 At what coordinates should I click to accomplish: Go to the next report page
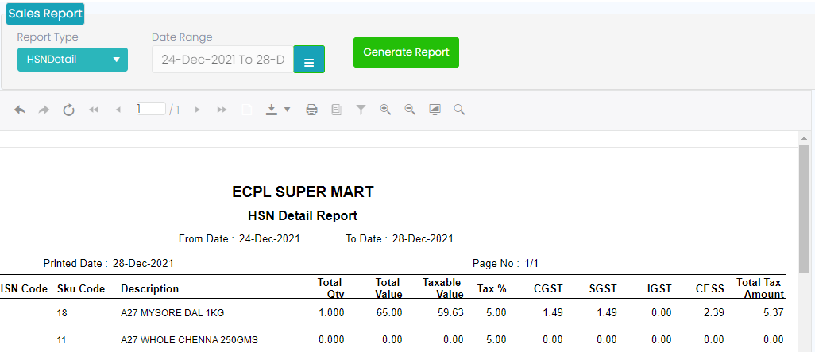coord(197,110)
